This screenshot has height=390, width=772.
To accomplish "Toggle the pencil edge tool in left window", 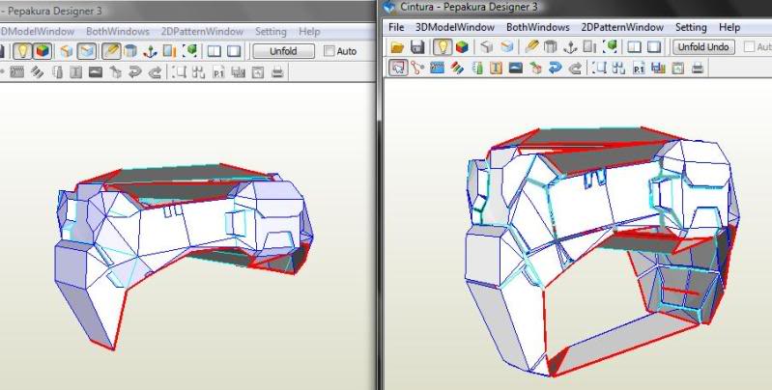I will tap(111, 50).
